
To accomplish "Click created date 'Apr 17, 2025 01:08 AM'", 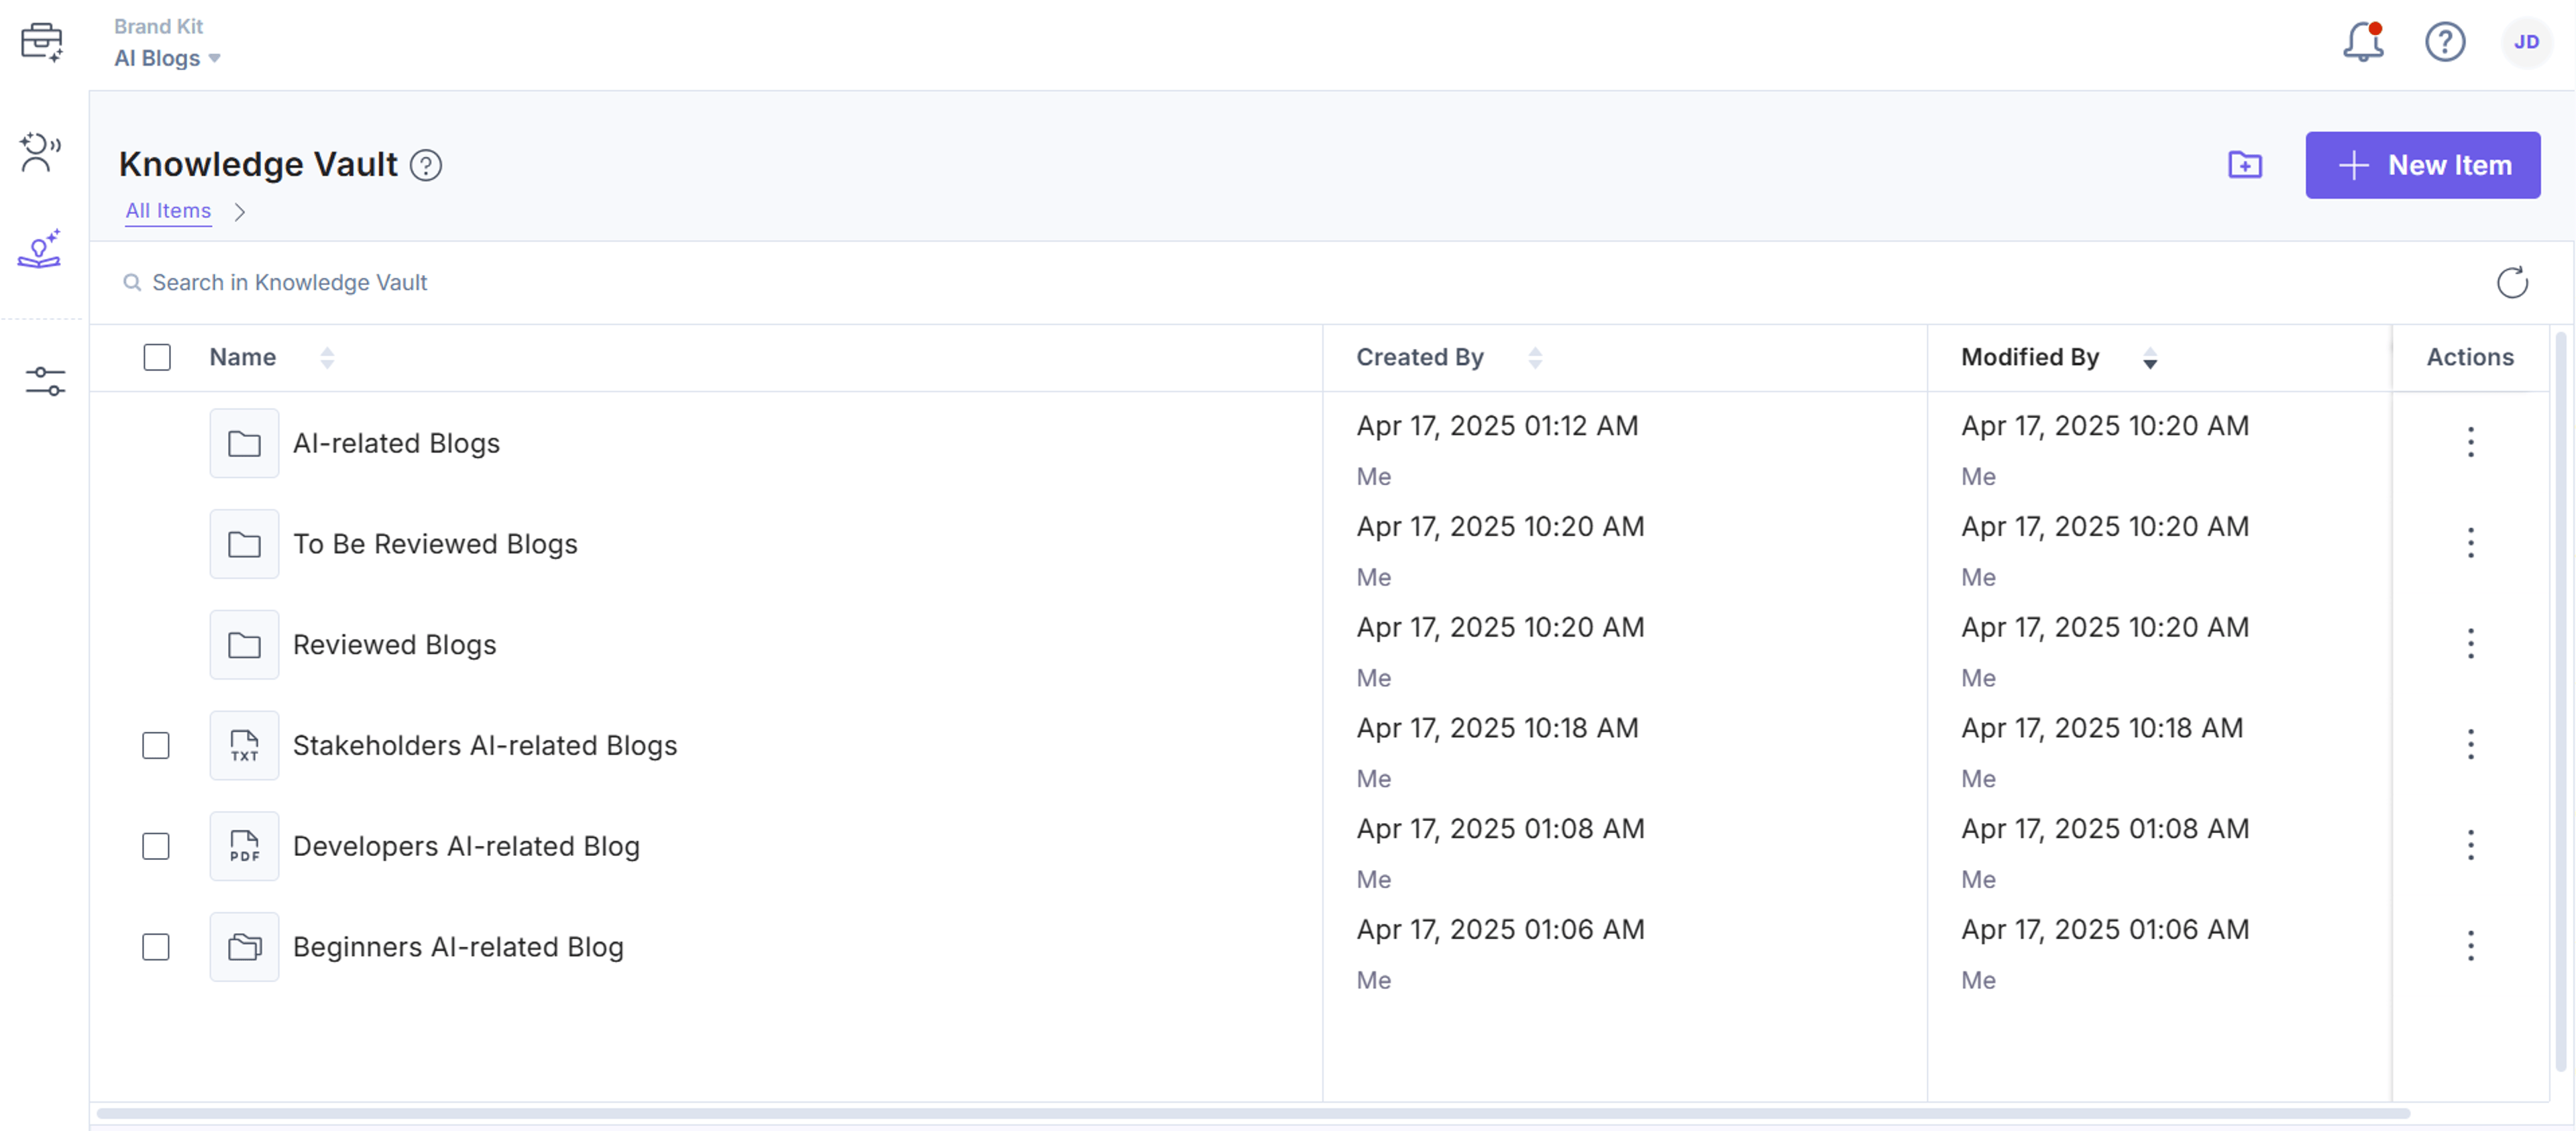I will pos(1500,829).
